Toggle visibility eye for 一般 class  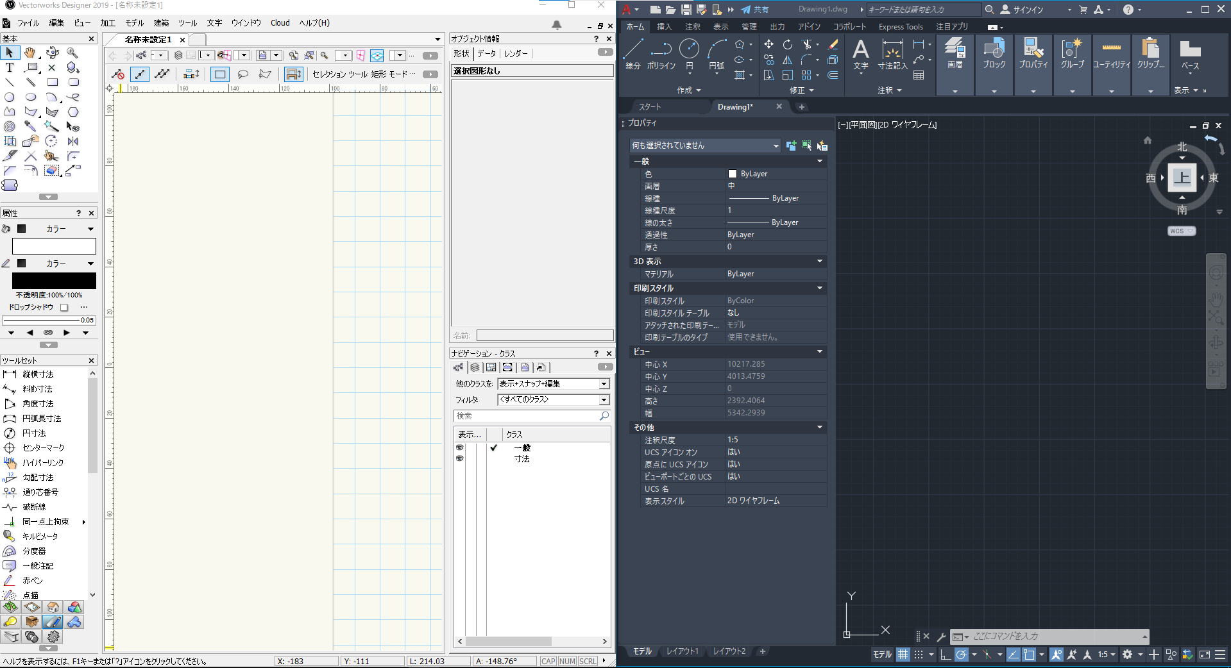point(459,447)
